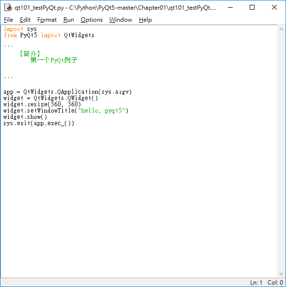Click the sys.exit(app.exec_()) line

point(39,123)
